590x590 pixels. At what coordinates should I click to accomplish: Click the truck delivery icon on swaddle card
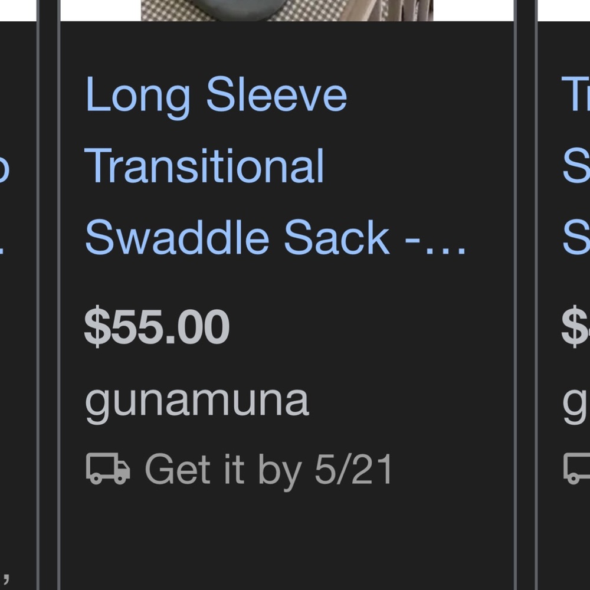107,469
